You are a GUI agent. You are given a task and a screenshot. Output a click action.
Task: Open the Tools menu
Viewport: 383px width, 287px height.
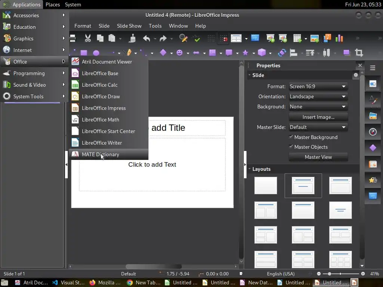coord(155,26)
